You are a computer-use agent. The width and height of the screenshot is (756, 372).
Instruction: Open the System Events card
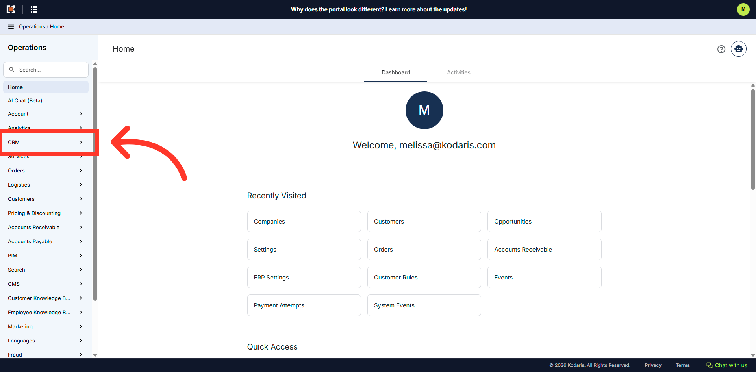(x=424, y=305)
